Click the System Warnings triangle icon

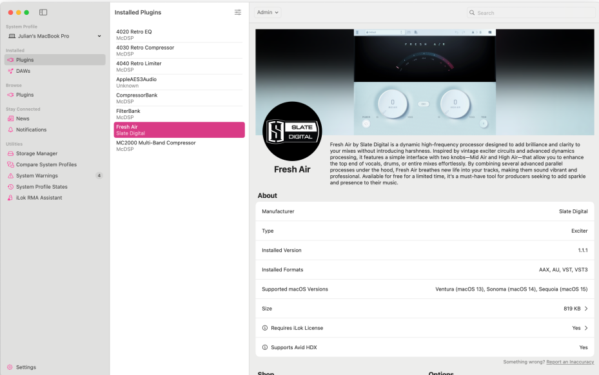coord(11,176)
